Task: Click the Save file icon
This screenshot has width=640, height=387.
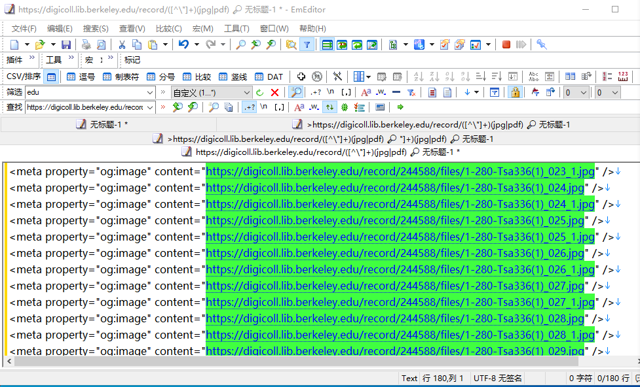Action: 66,44
